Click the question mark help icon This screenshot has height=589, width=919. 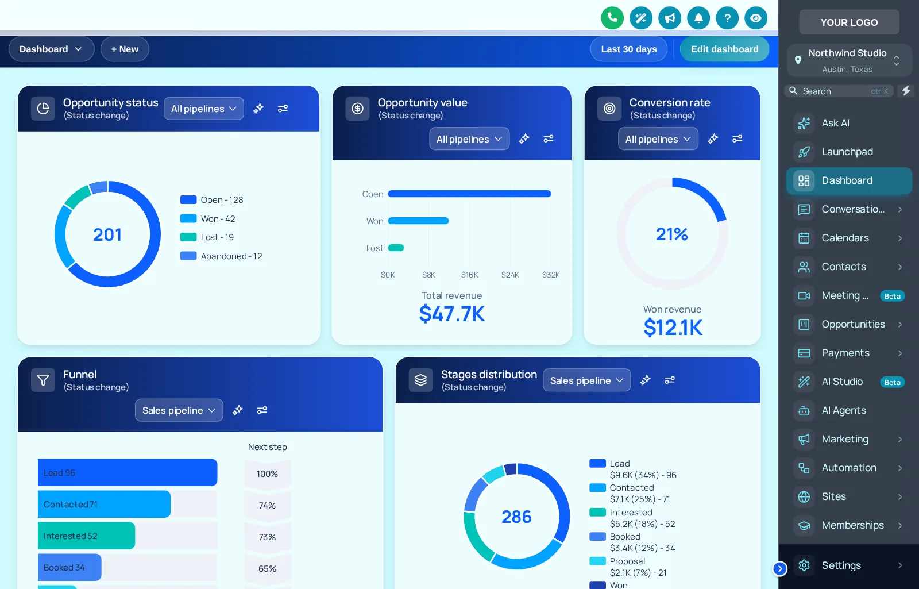727,18
